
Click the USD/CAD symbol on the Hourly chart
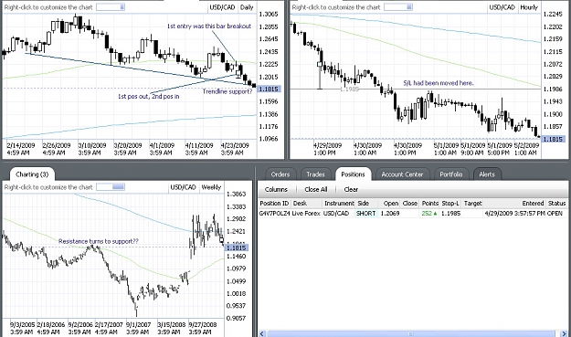tap(502, 7)
